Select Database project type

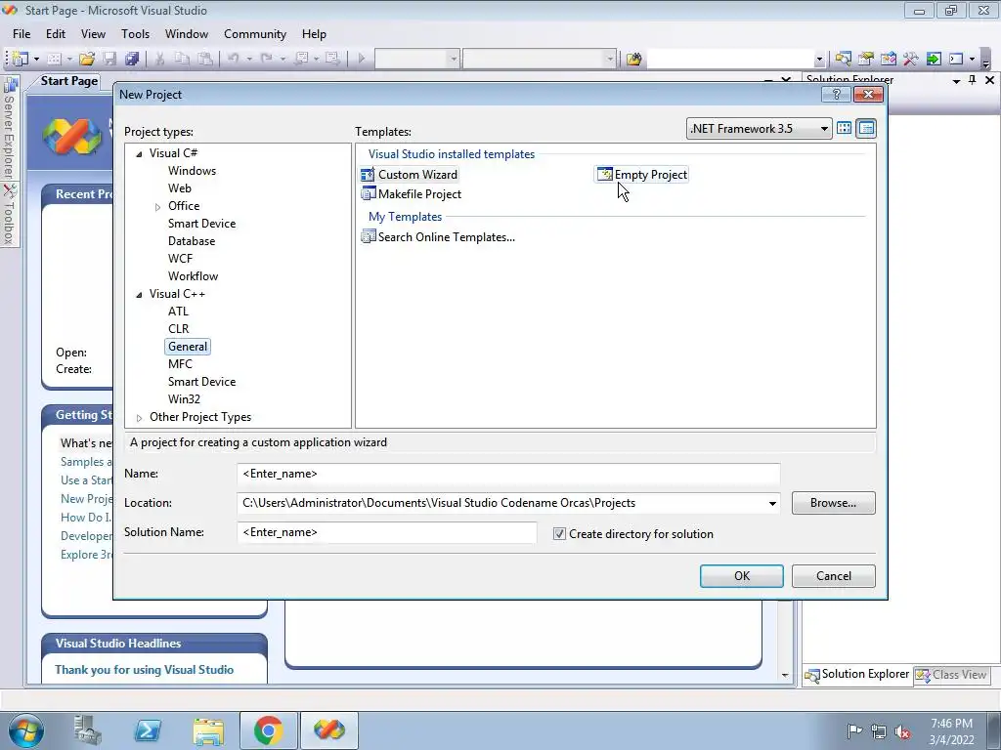tap(192, 241)
